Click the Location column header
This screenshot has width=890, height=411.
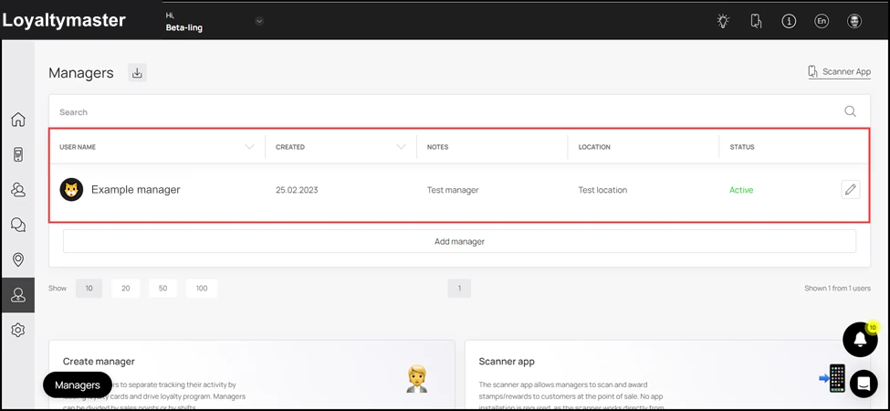pyautogui.click(x=594, y=147)
